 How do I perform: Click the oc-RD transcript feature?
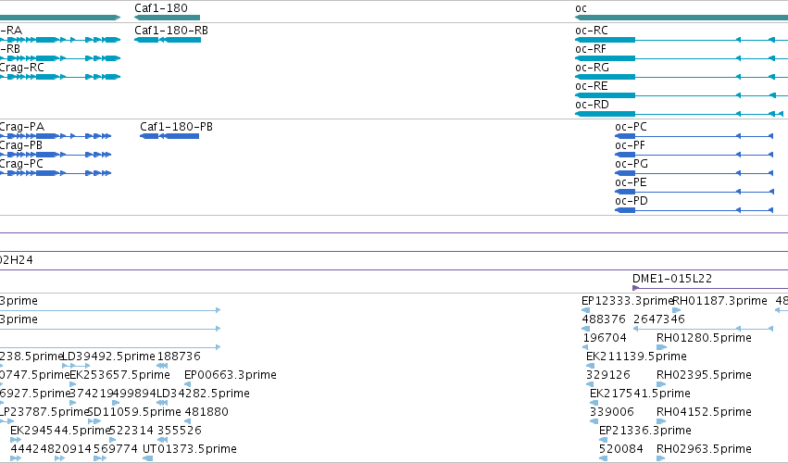coord(681,114)
